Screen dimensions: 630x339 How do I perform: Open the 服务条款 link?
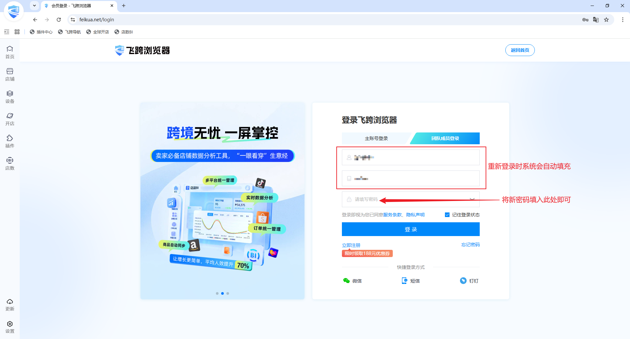[x=392, y=215]
